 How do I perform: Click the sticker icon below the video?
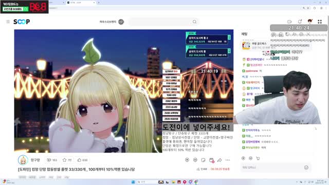point(203,160)
